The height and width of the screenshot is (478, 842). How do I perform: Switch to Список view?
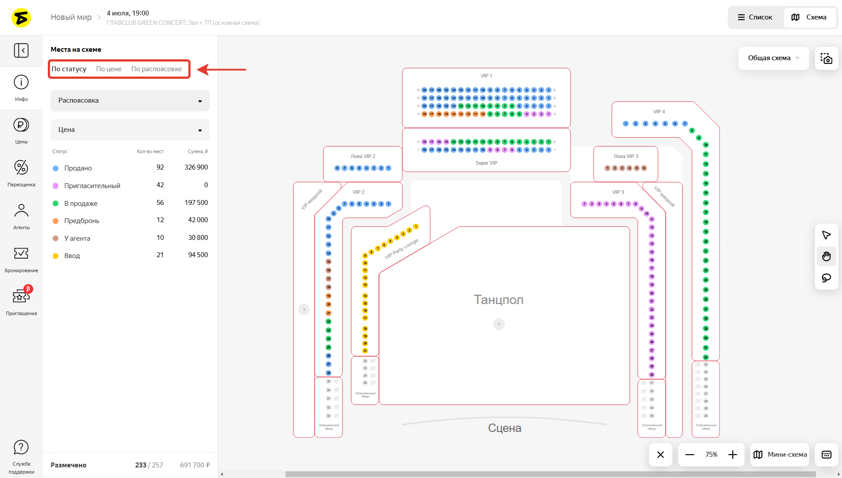click(x=755, y=17)
